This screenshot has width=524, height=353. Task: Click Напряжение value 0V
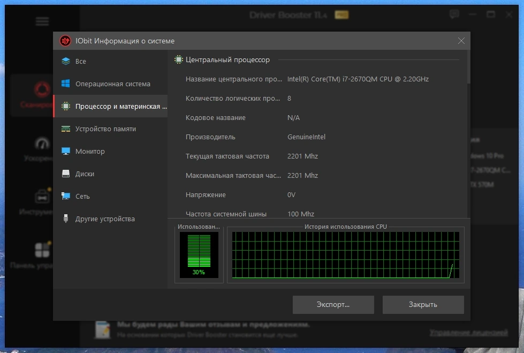click(291, 195)
